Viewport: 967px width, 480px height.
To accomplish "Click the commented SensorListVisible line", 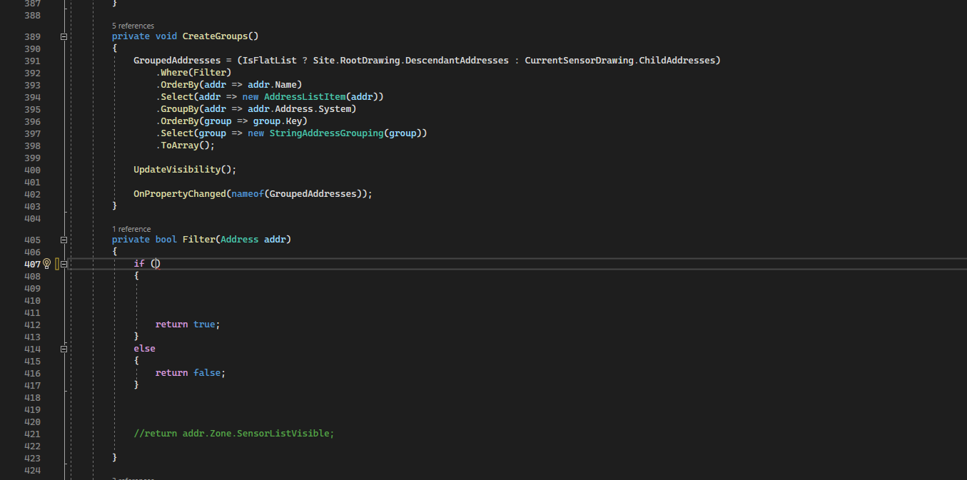I will (234, 434).
